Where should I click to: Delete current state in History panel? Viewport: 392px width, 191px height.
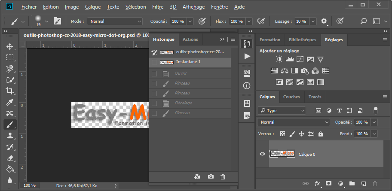coord(223,177)
